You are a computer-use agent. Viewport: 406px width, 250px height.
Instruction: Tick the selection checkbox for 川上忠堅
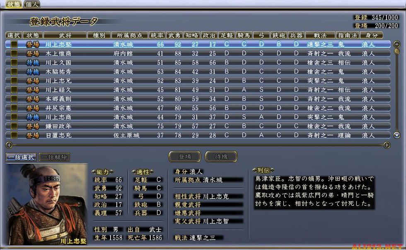point(14,44)
